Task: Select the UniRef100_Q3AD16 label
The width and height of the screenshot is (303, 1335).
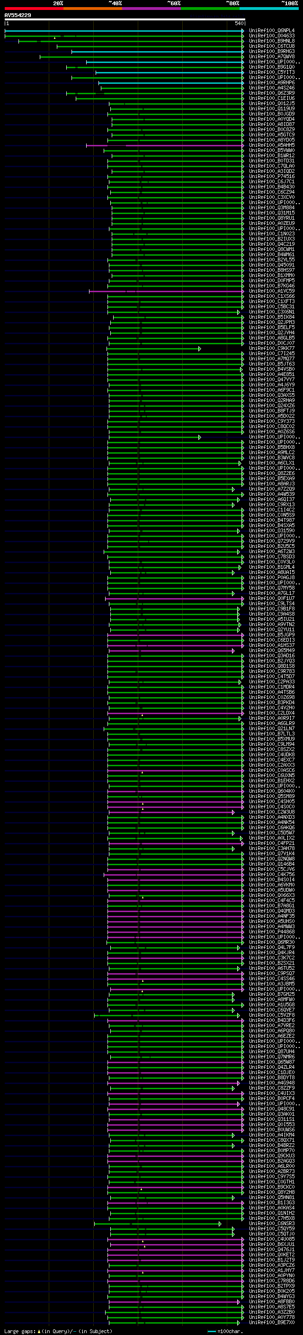Action: coord(271,655)
